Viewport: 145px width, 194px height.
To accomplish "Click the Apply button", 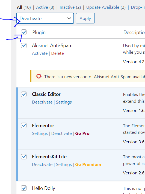I will 85,18.
